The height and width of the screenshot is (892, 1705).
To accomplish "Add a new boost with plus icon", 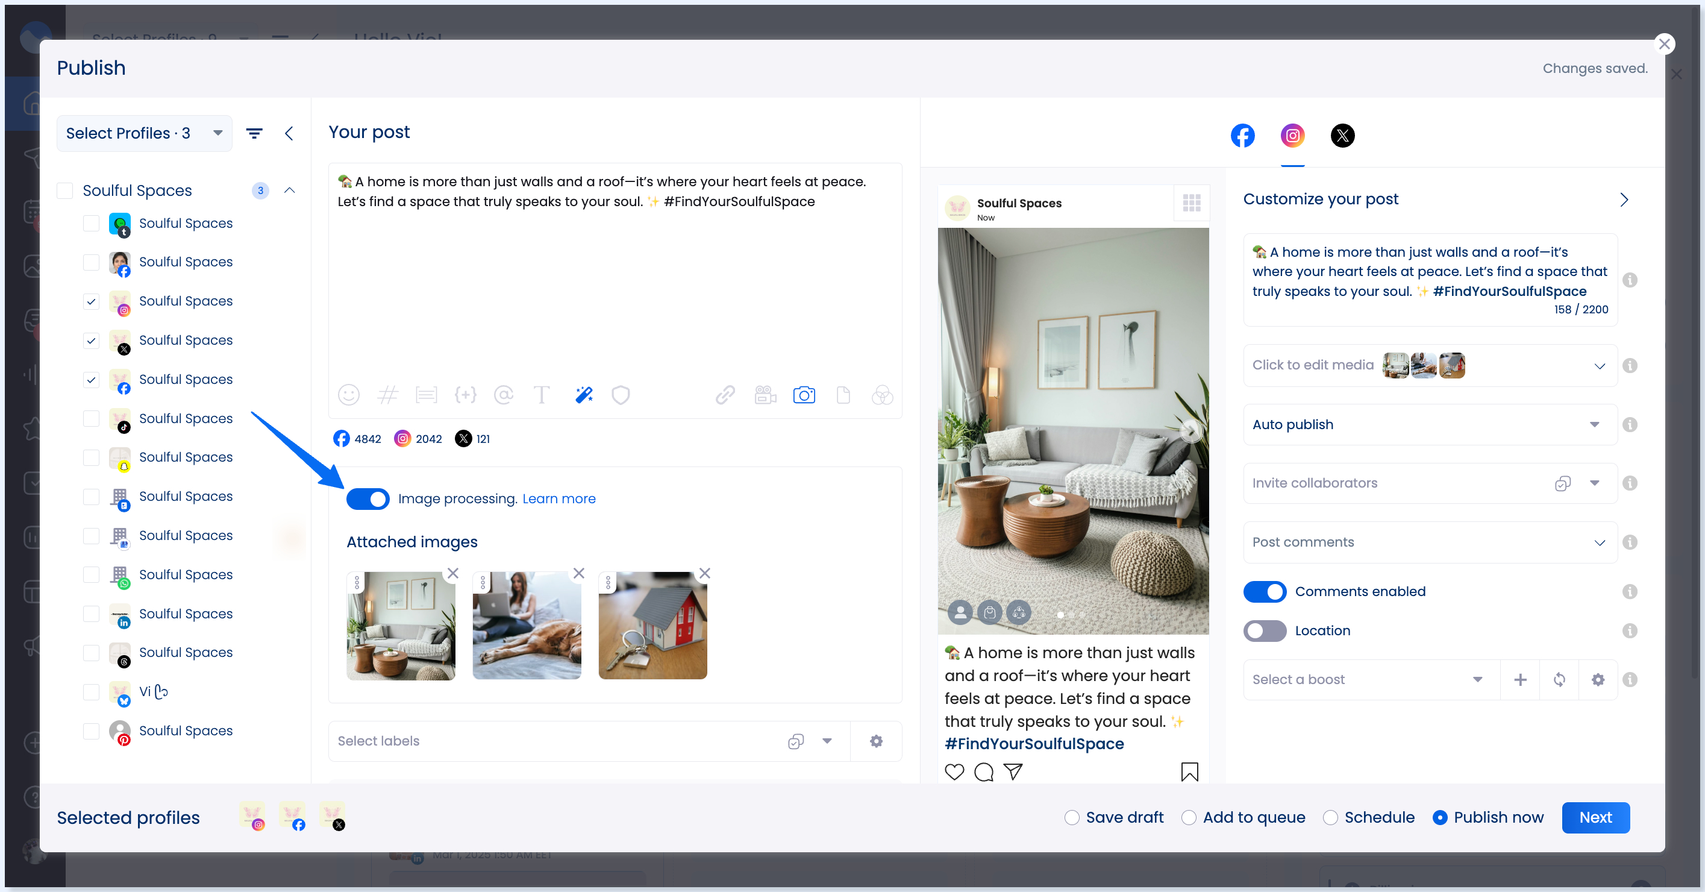I will click(1520, 680).
